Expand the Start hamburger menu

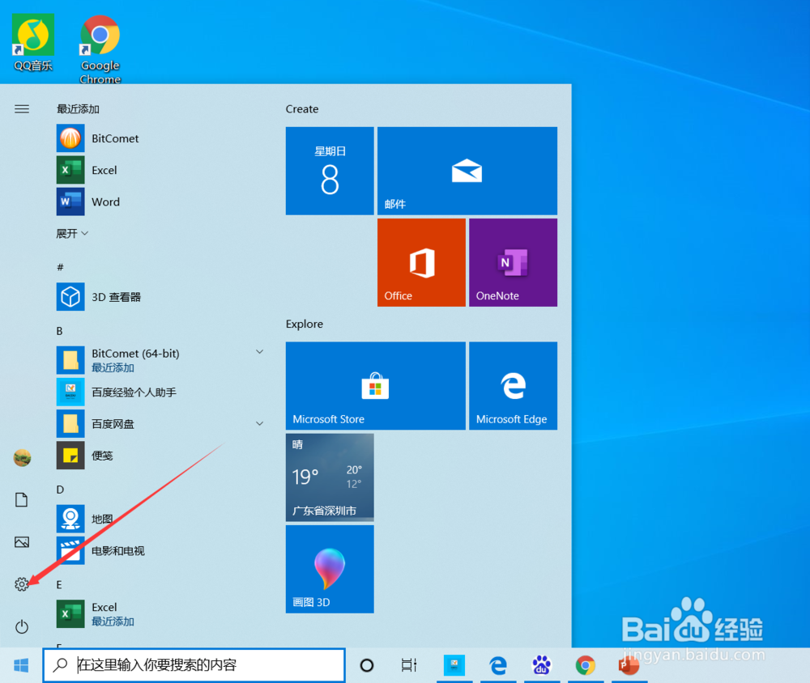22,109
